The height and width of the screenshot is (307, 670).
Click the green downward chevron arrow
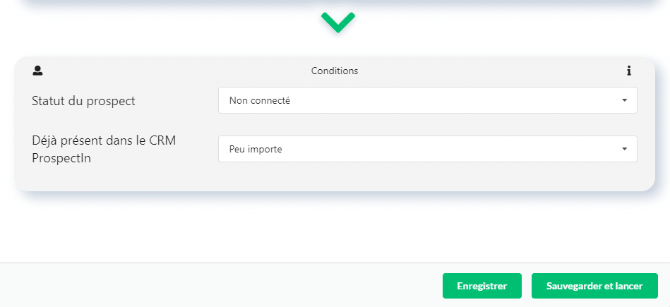pyautogui.click(x=338, y=22)
